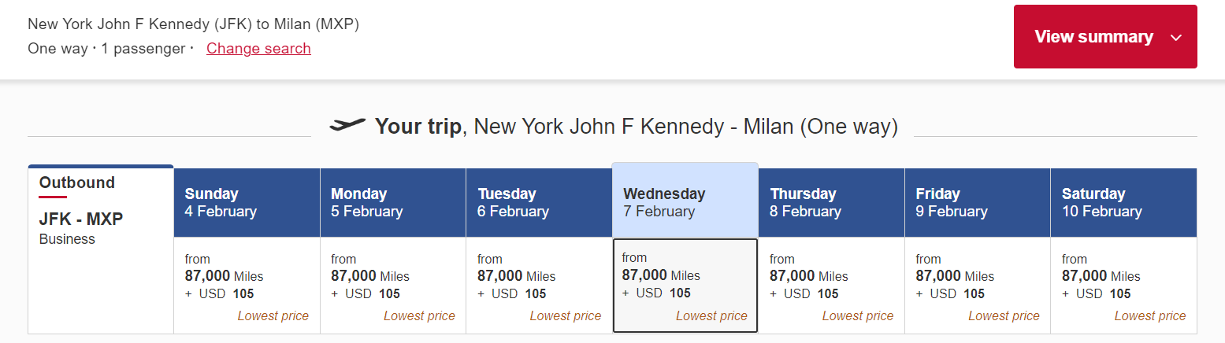Select the Saturday 10 February tab
1225x343 pixels.
point(1123,202)
